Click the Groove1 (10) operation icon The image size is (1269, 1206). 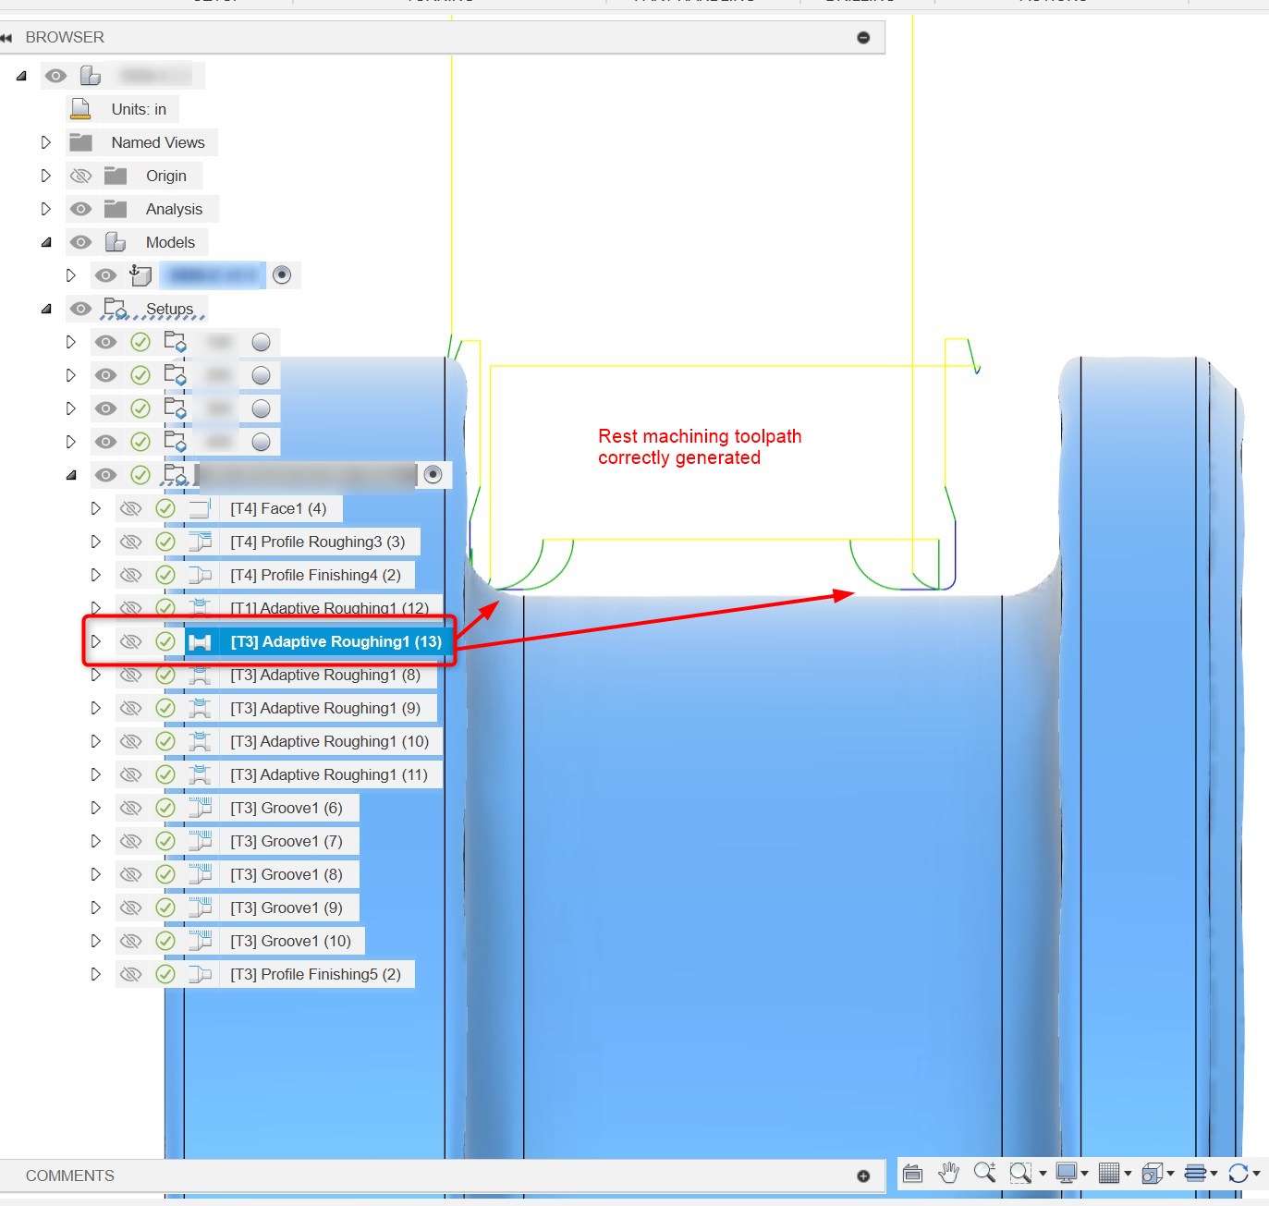(200, 941)
